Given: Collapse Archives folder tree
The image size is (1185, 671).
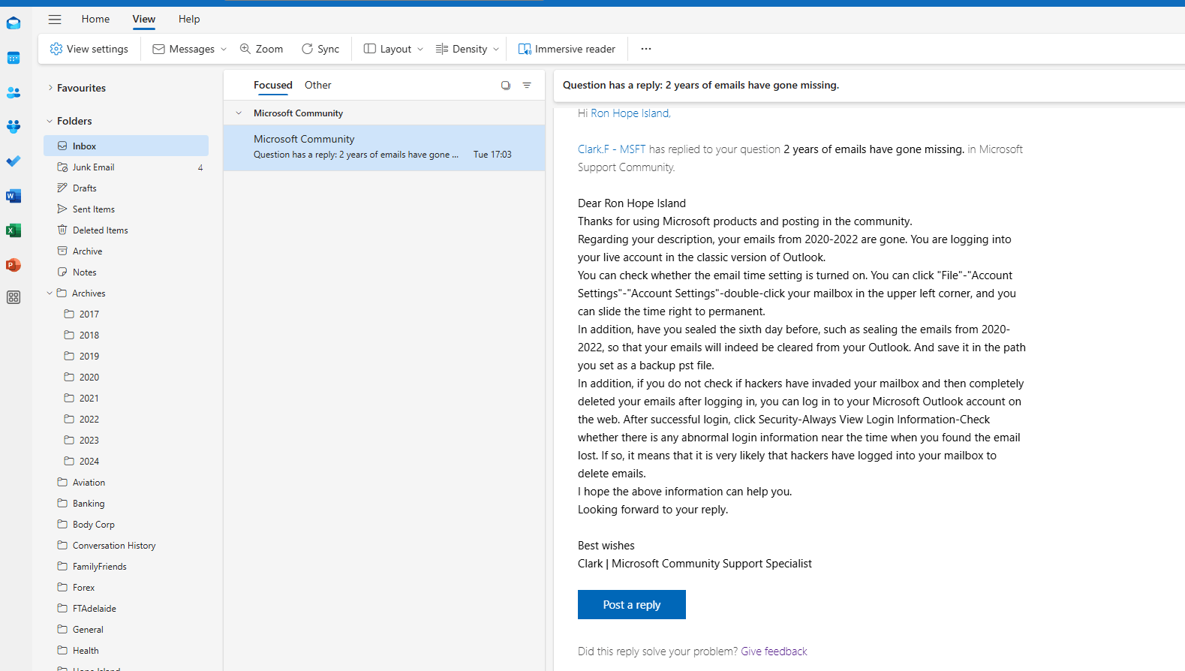Looking at the screenshot, I should pos(50,293).
